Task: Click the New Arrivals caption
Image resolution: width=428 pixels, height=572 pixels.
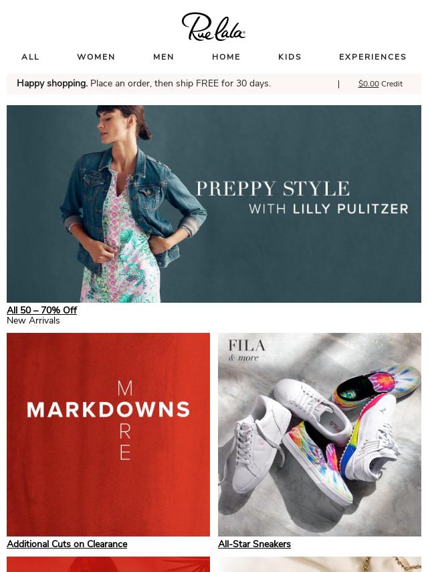Action: pyautogui.click(x=33, y=320)
